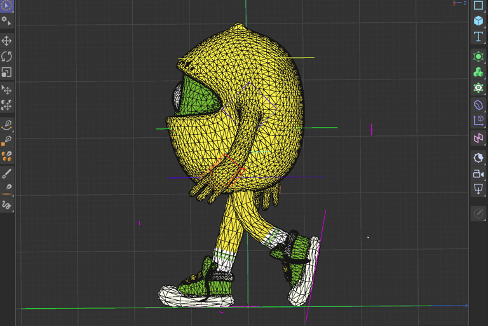Click the purple axis cube field icon

pyautogui.click(x=478, y=120)
